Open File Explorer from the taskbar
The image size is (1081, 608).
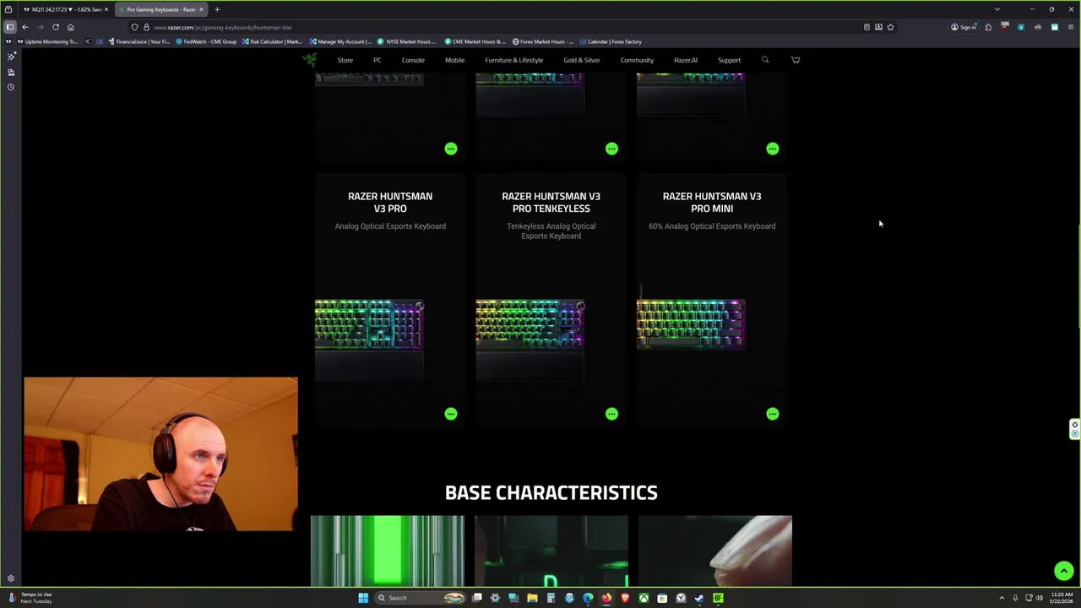[x=532, y=598]
